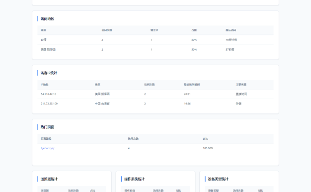
Task: Click the 地区 header in 访客IP统计 table
Action: click(x=97, y=85)
